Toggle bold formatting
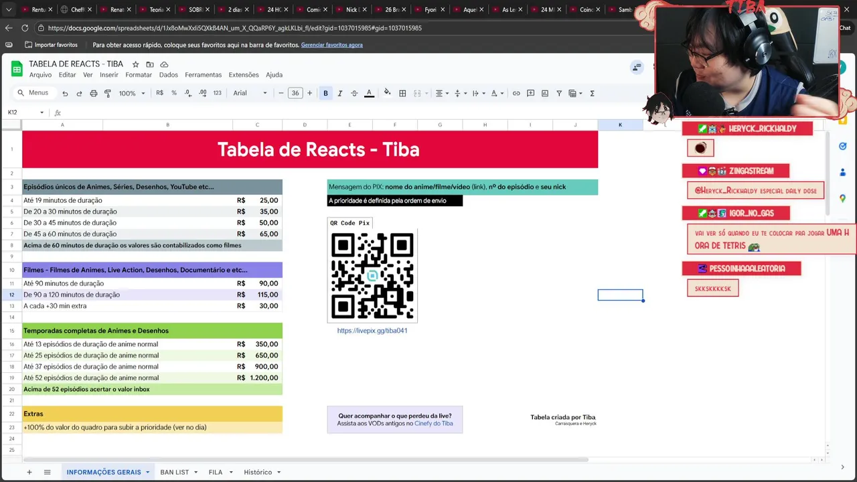 pyautogui.click(x=325, y=93)
